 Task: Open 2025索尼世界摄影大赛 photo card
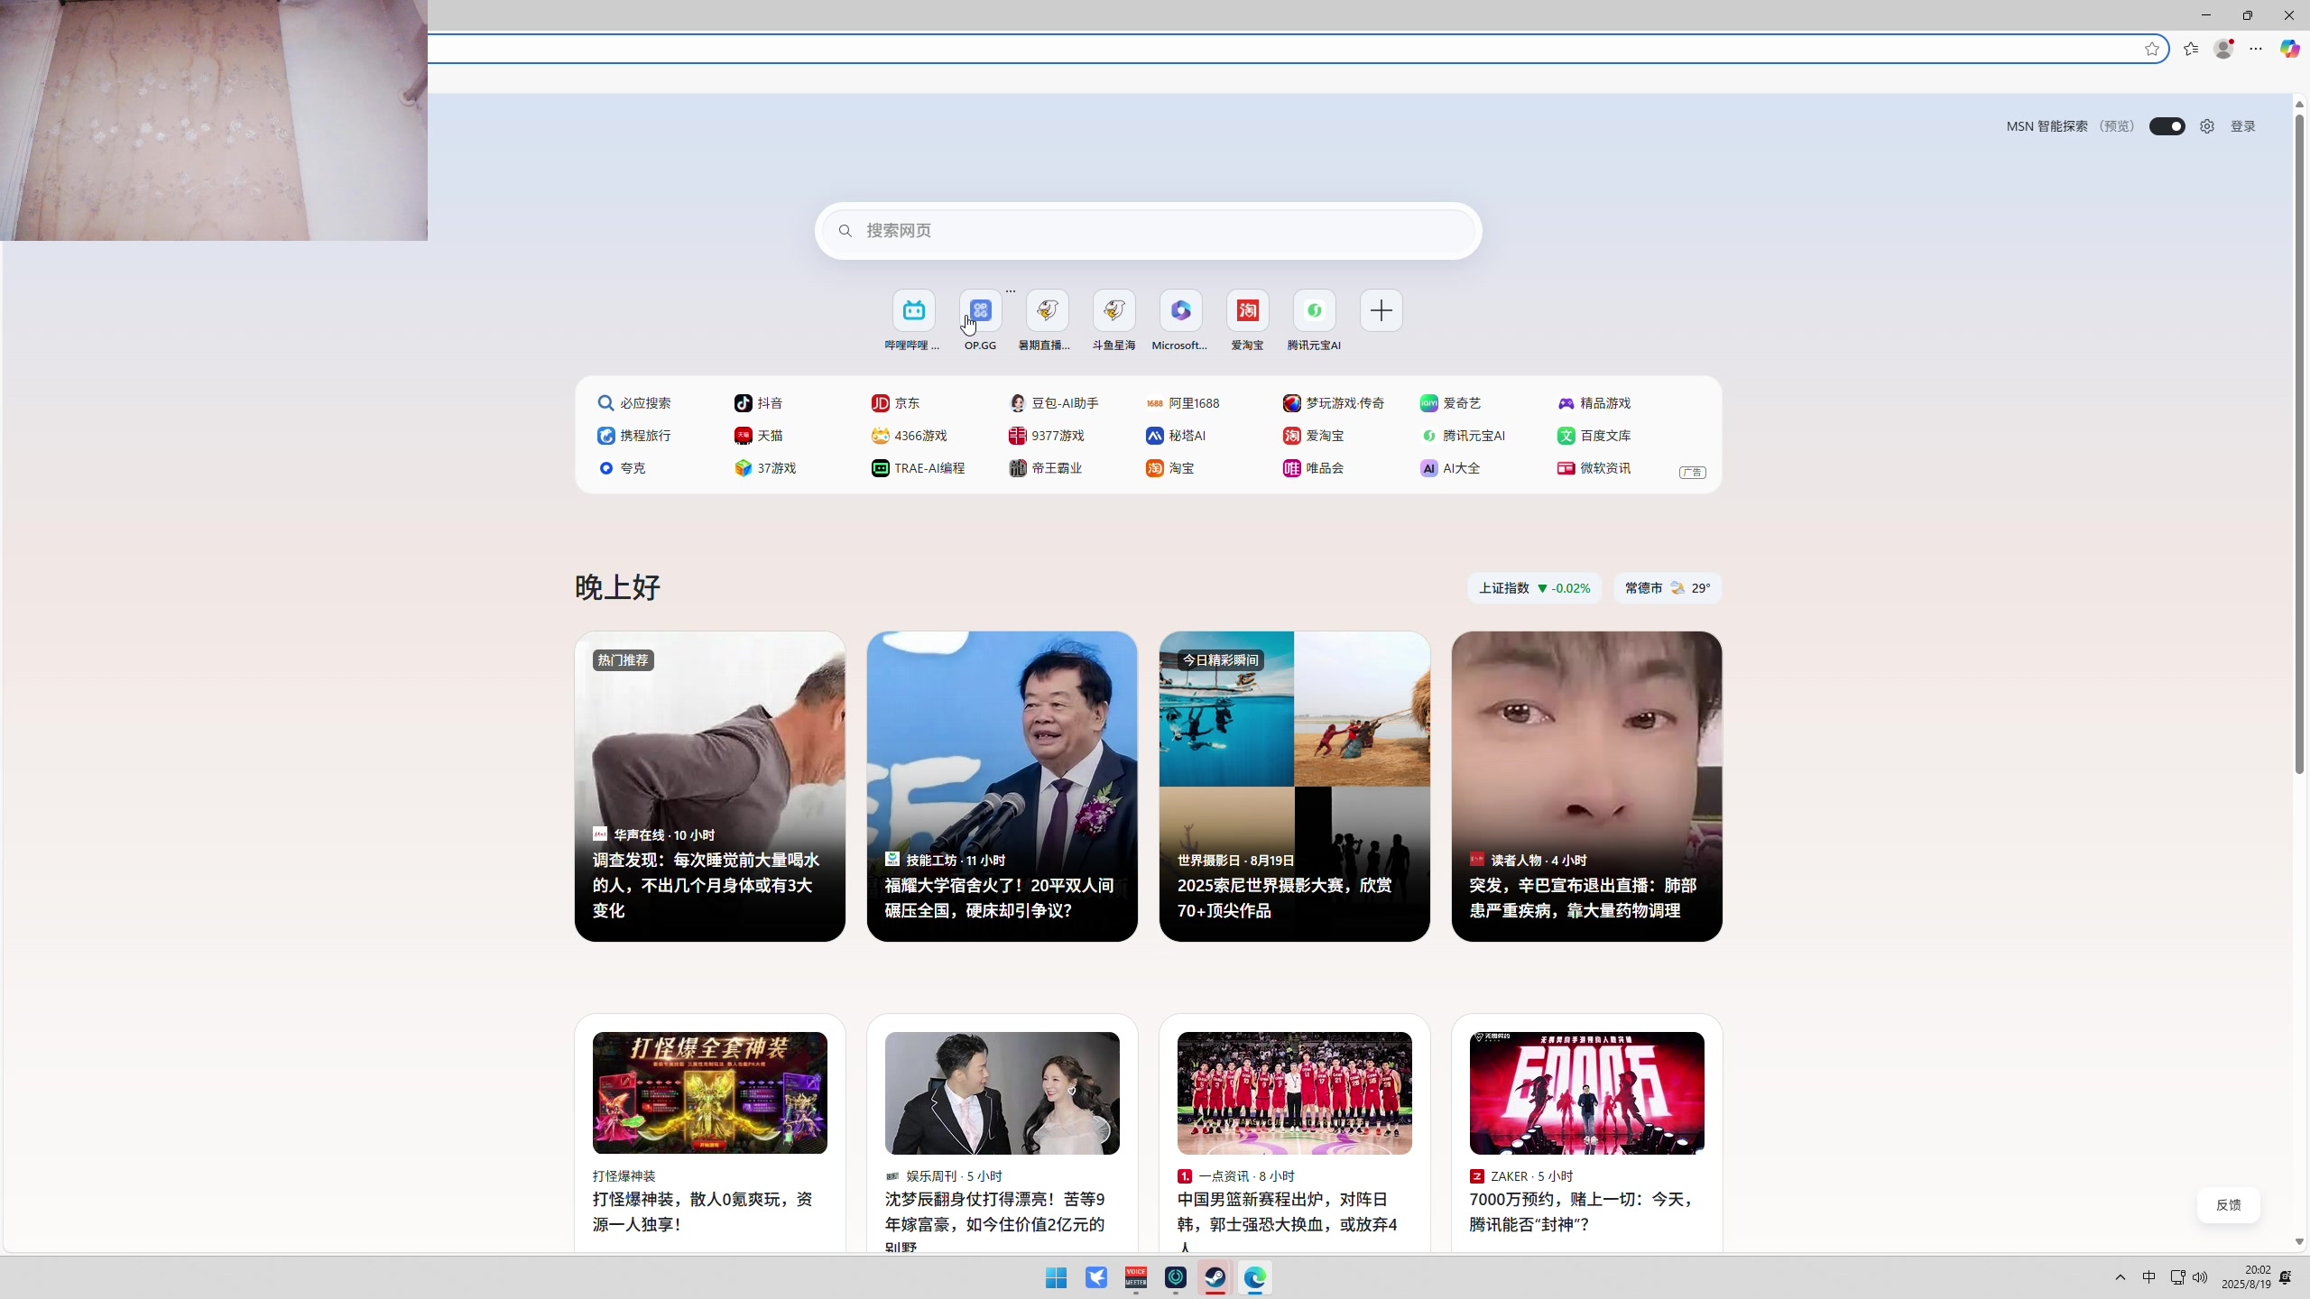coord(1294,787)
